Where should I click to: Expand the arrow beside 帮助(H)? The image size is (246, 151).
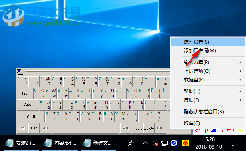coord(240,91)
